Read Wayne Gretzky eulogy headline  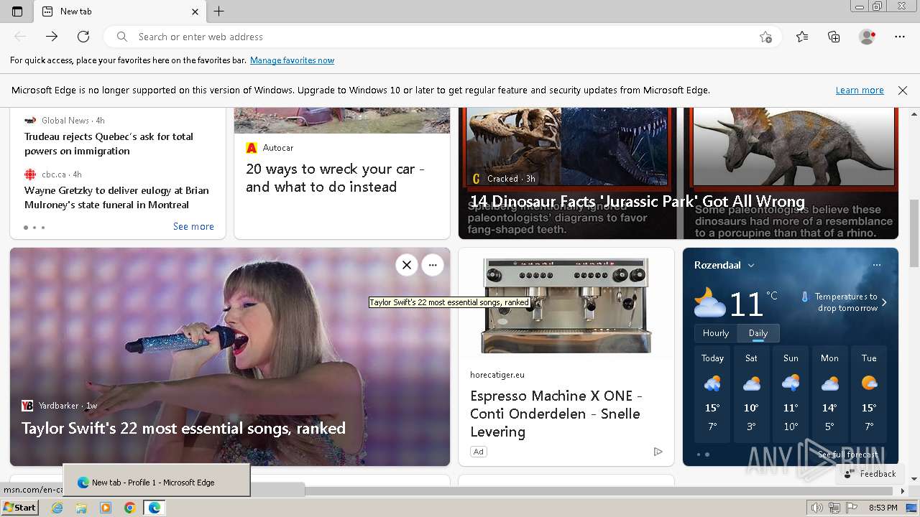pyautogui.click(x=116, y=197)
